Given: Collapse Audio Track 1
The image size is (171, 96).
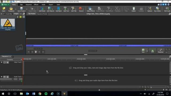Looking at the screenshot, I should point(2,77).
